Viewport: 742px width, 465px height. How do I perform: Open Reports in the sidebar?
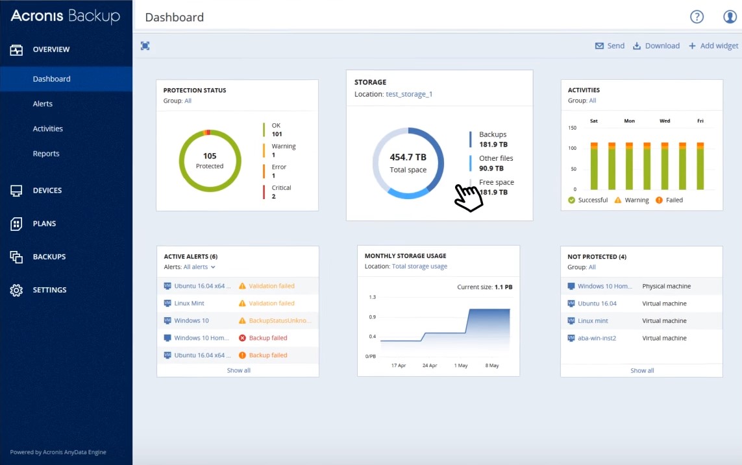[x=46, y=154]
